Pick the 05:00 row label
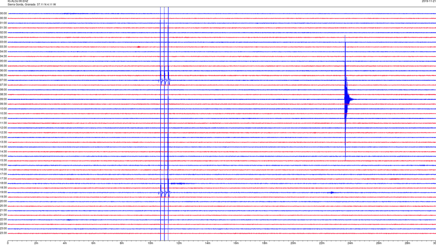The width and height of the screenshot is (436, 245). point(4,61)
